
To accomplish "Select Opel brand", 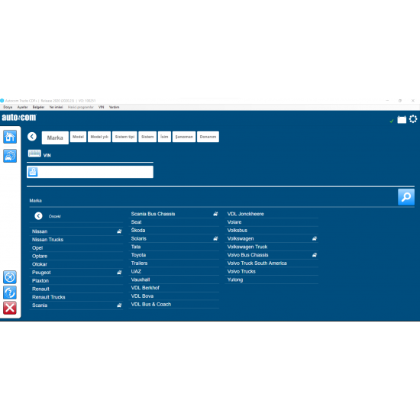I will click(76, 247).
